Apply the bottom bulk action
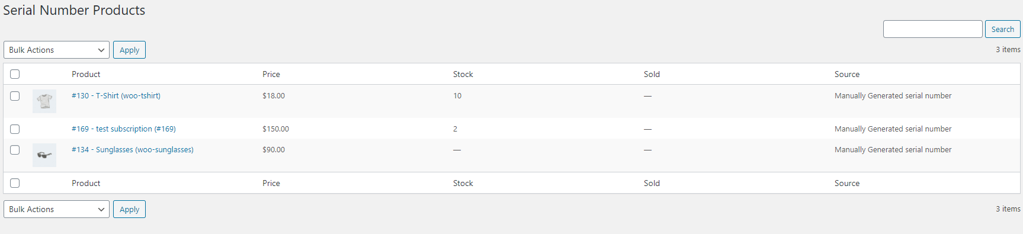The image size is (1023, 234). 129,209
